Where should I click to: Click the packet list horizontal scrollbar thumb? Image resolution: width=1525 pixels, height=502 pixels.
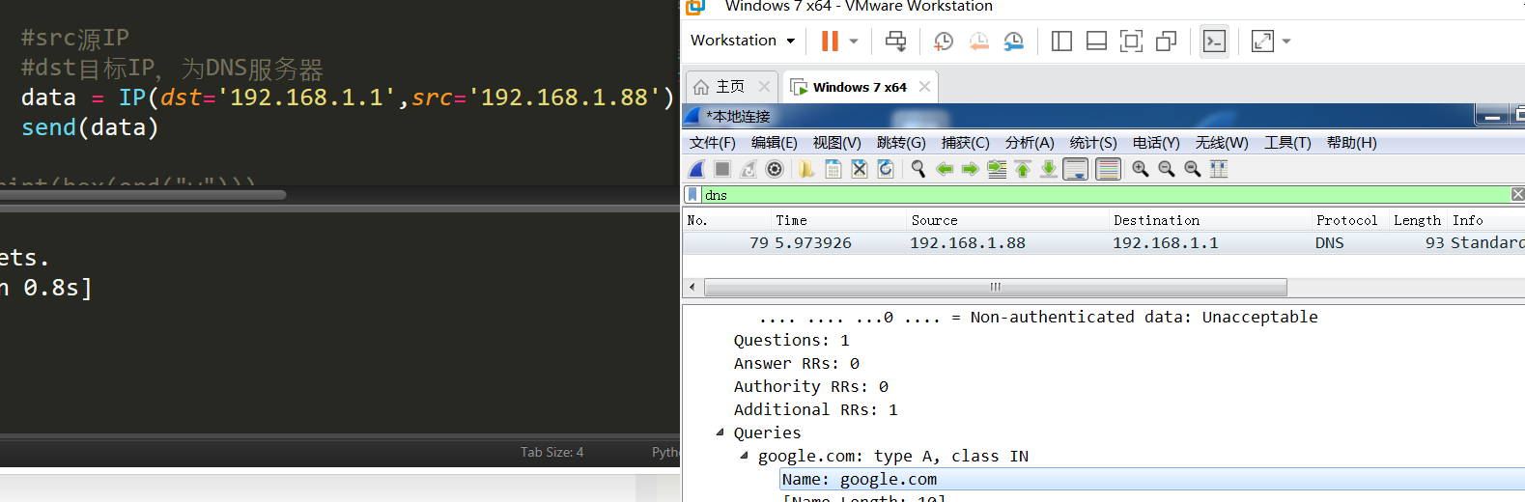[x=996, y=288]
